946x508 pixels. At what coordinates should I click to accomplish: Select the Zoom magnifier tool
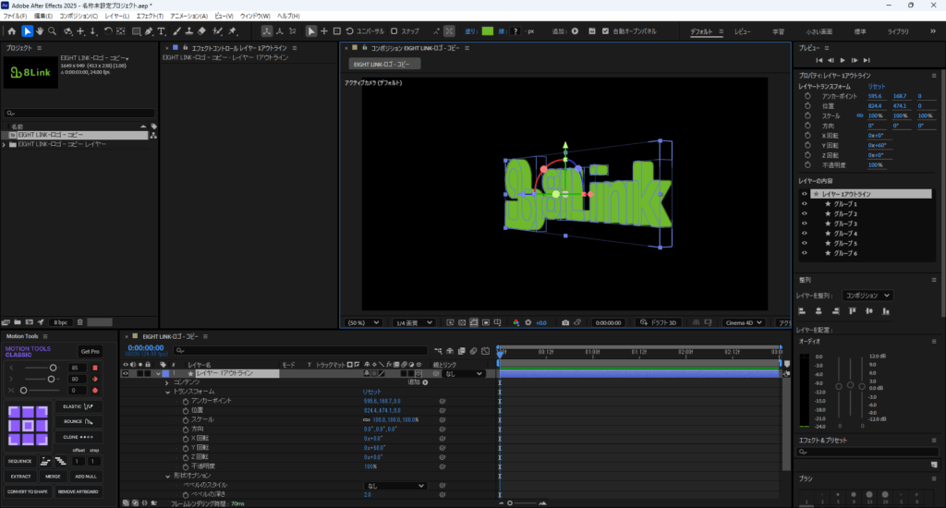53,31
